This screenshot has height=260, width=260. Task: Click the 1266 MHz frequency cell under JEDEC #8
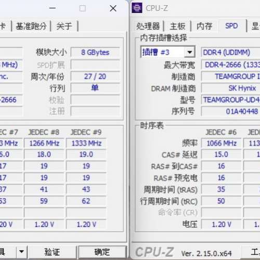tap(44, 143)
